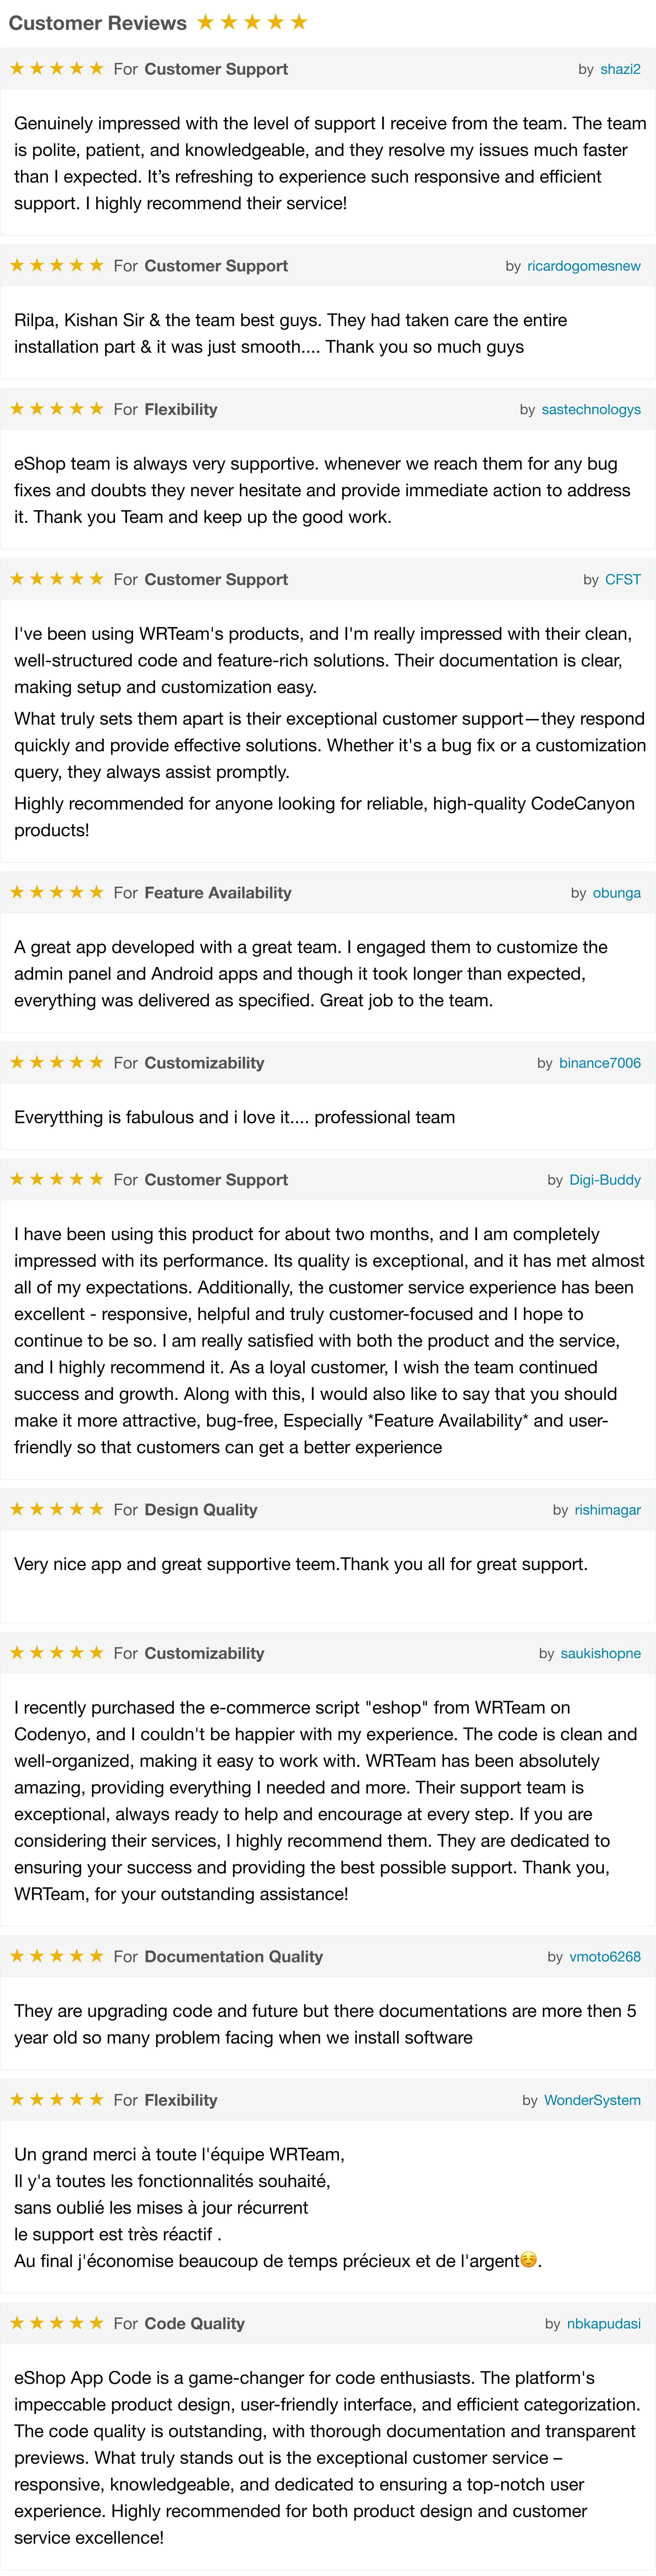Visit Digi-Buddy's profile page

[605, 1180]
